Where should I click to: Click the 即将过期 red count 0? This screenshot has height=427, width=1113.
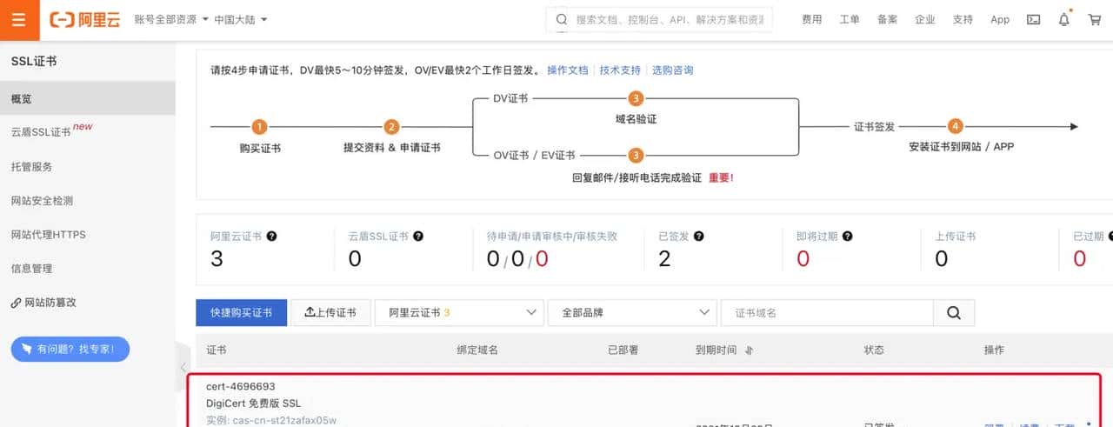tap(803, 258)
